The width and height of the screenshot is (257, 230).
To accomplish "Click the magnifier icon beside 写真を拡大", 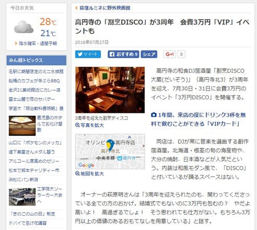I will pos(77,125).
